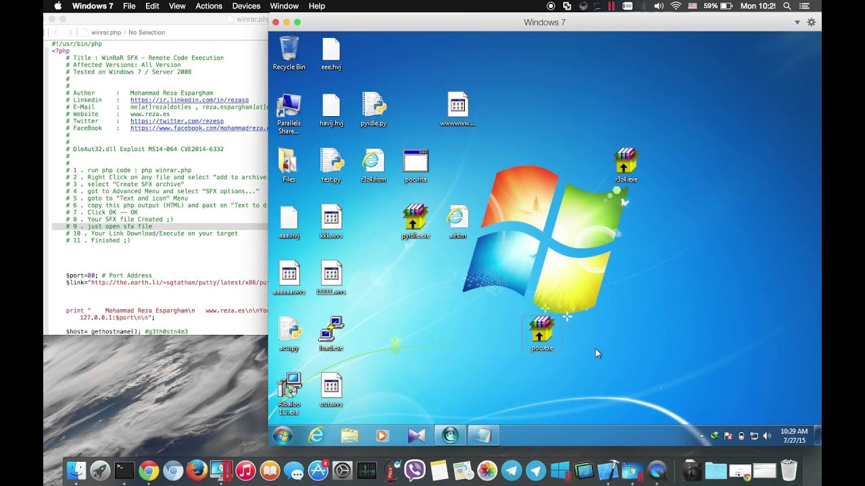Click the network tray icon in Windows

(754, 436)
